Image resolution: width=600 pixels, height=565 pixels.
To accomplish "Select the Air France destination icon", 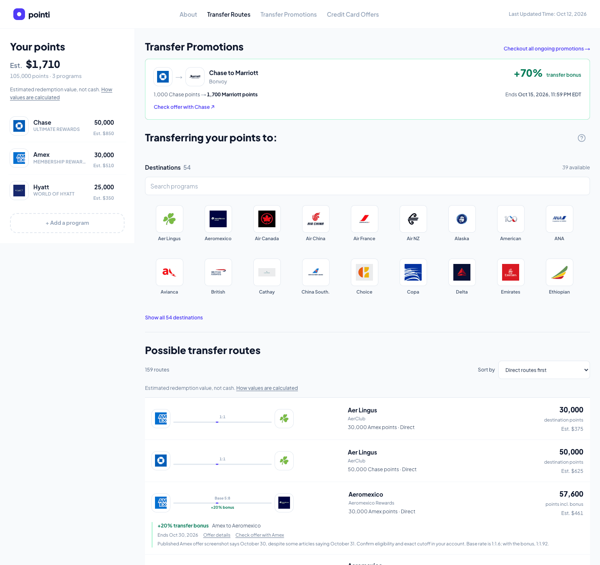I will point(365,219).
